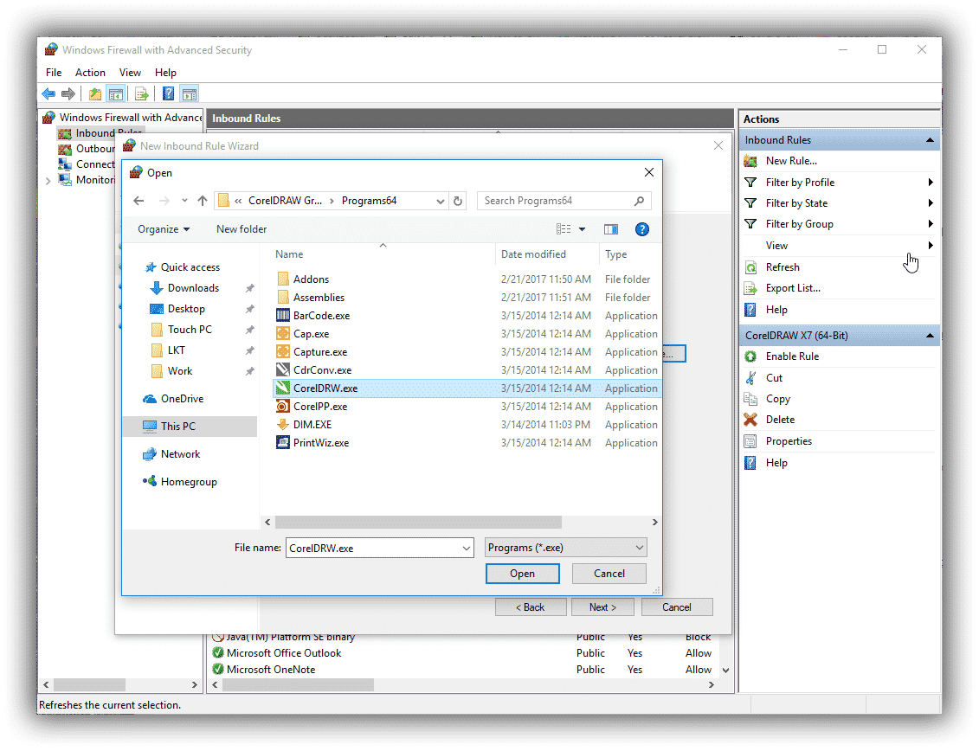Go back in the Open dialog
The width and height of the screenshot is (979, 751).
click(138, 201)
